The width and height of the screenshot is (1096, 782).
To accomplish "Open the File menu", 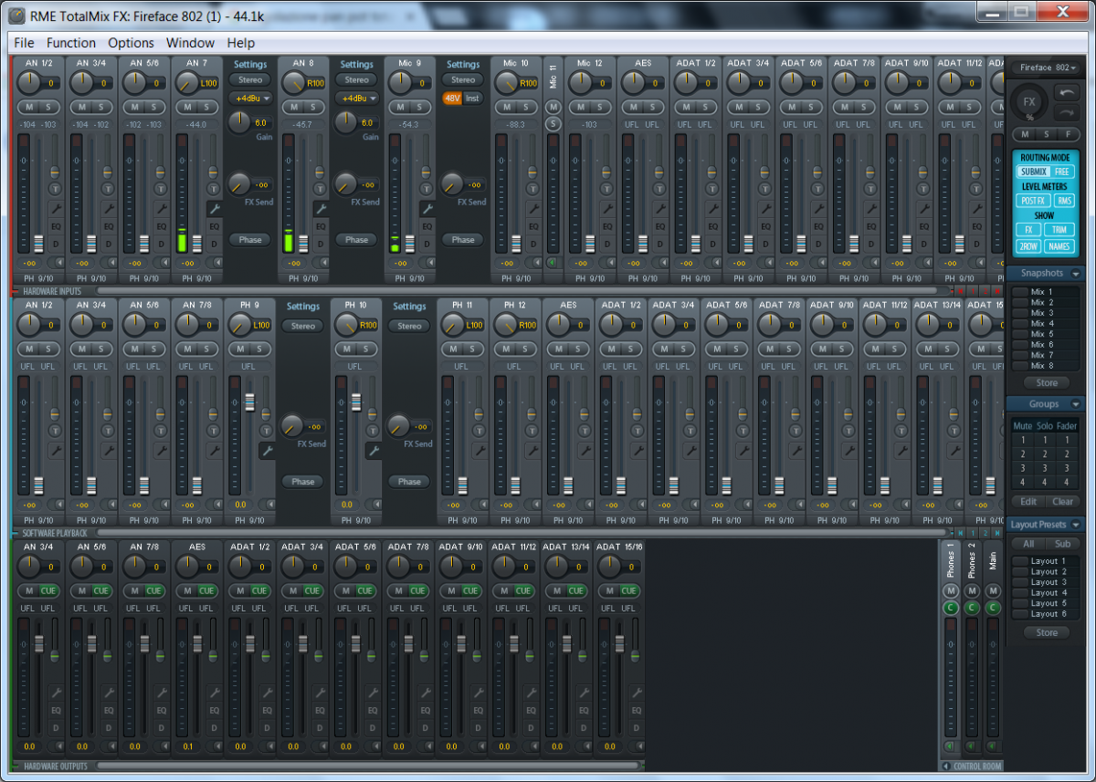I will [x=24, y=43].
